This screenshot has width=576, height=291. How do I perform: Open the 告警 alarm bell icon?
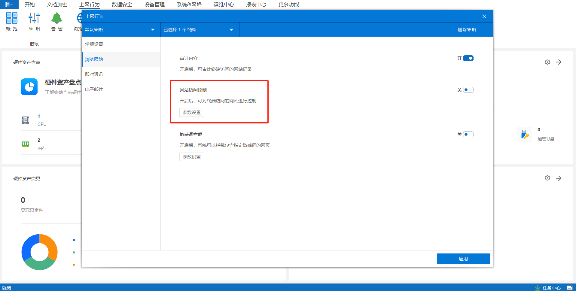pyautogui.click(x=57, y=18)
